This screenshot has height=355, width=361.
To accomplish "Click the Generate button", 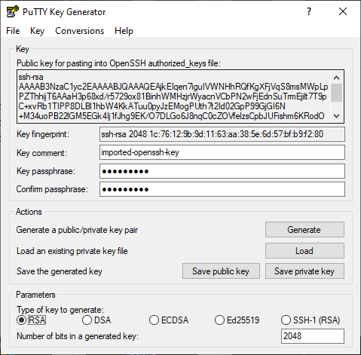I will (x=304, y=229).
